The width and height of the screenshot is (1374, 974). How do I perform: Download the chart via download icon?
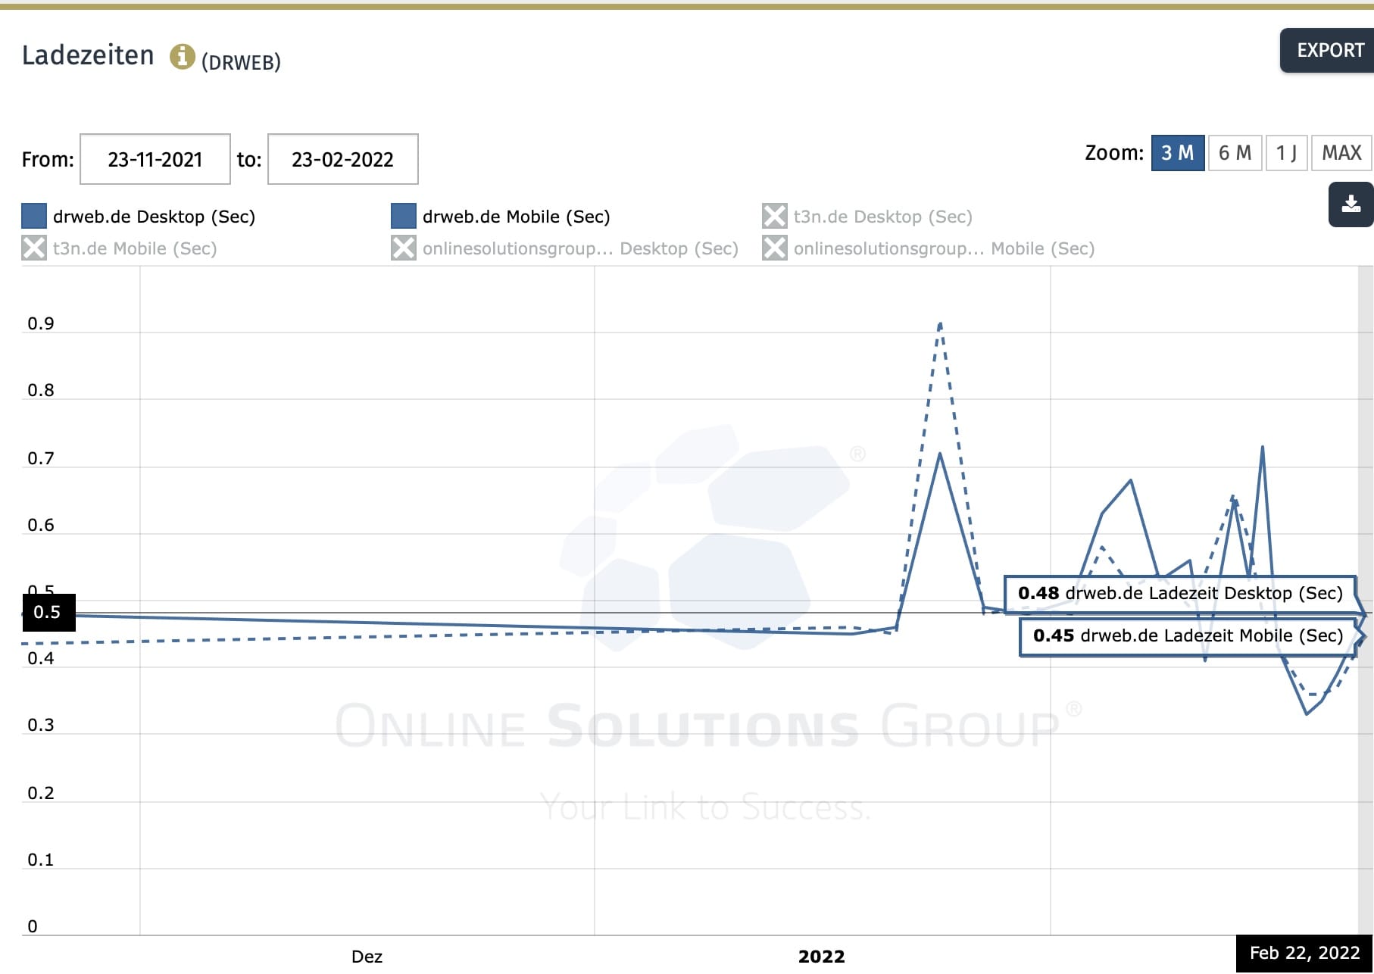[1351, 204]
